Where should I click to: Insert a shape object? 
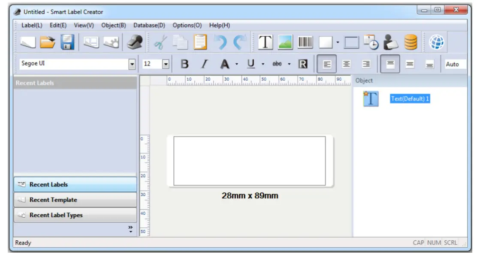326,42
